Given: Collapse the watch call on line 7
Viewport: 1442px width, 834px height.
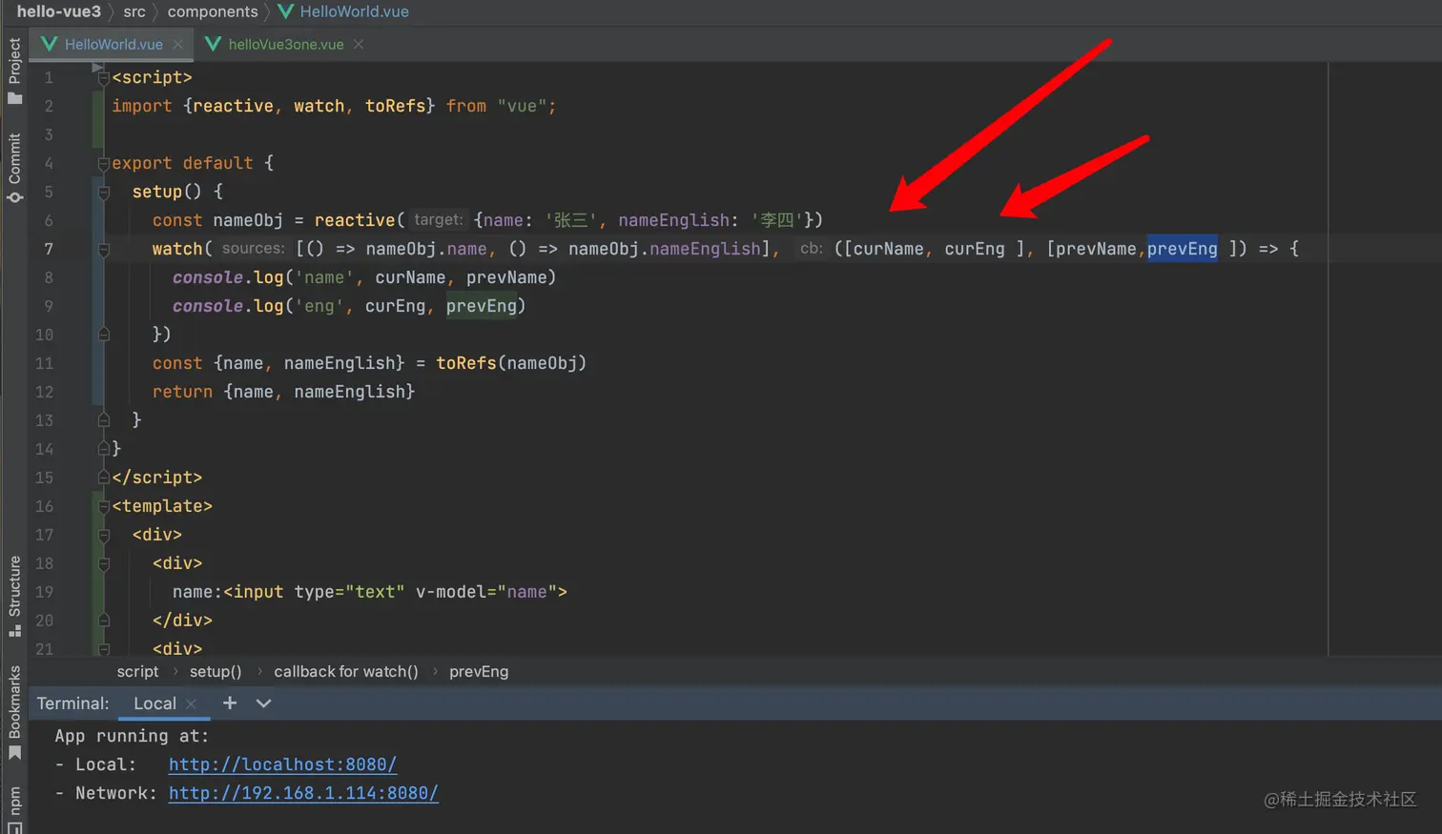Looking at the screenshot, I should tap(104, 250).
